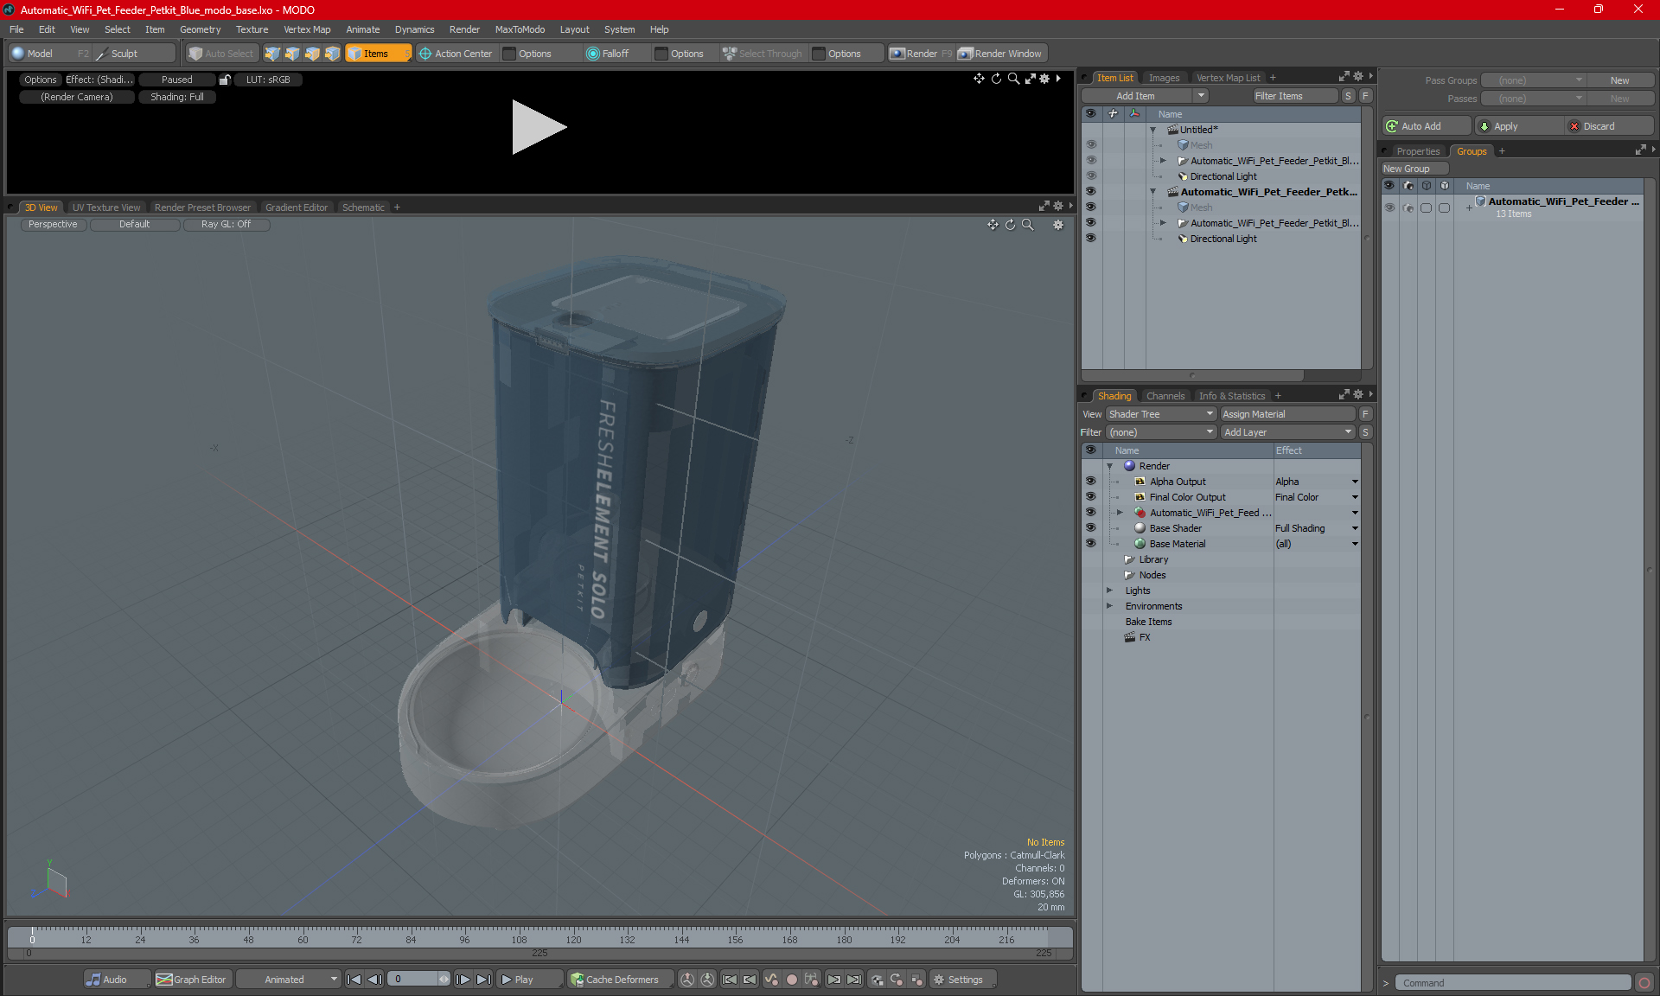Image resolution: width=1660 pixels, height=996 pixels.
Task: Toggle Select Through option
Action: click(763, 54)
